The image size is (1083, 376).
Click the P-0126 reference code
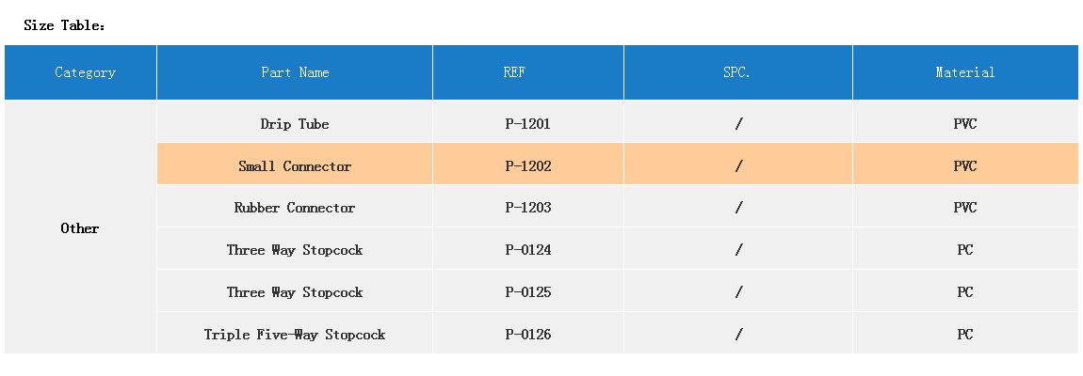click(x=527, y=335)
